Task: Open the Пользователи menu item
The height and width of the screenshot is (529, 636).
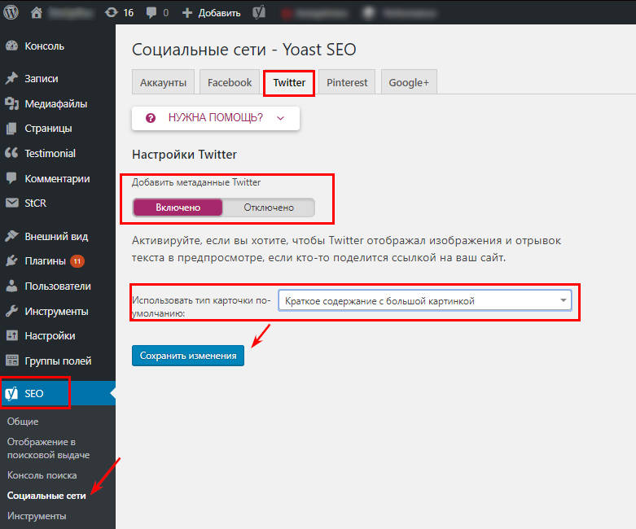Action: click(58, 286)
